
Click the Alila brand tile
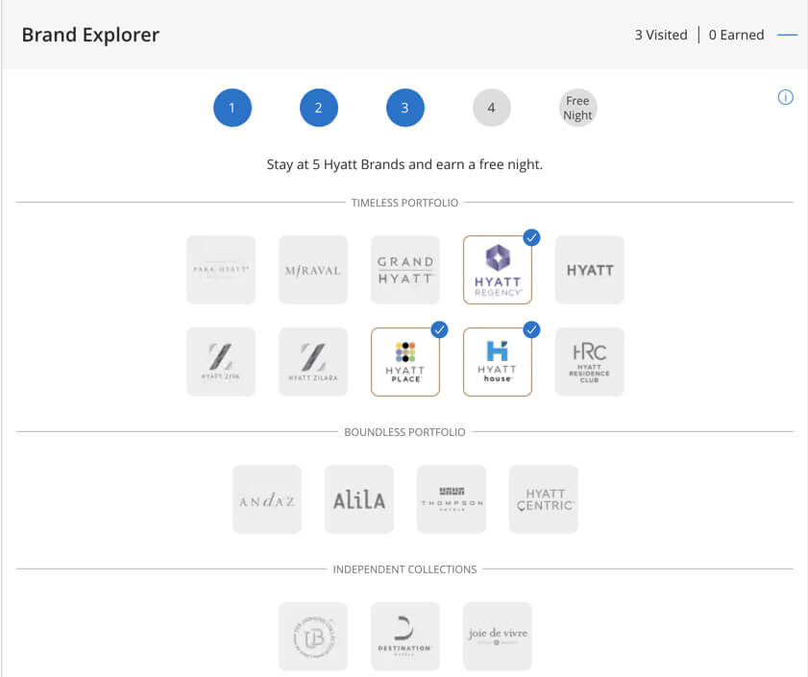pos(359,499)
